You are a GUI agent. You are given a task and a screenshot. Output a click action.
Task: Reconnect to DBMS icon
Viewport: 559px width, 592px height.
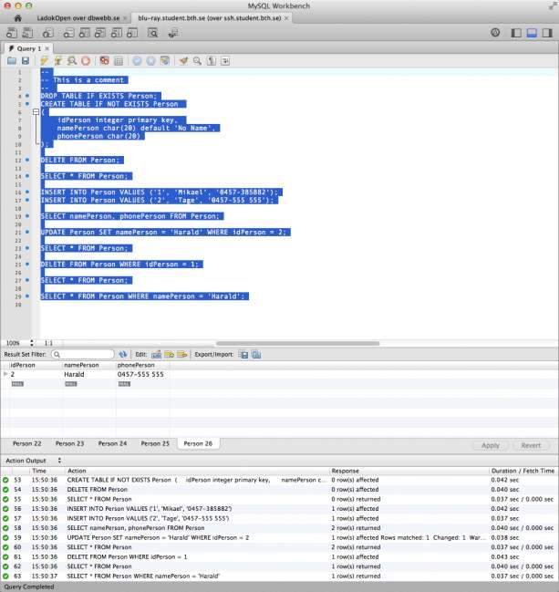click(x=173, y=33)
